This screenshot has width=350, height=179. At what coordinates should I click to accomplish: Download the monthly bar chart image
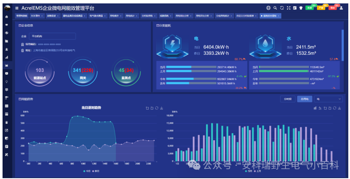(x=339, y=108)
